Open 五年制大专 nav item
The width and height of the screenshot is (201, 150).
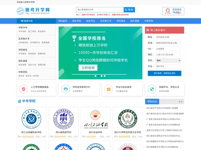tap(106, 21)
